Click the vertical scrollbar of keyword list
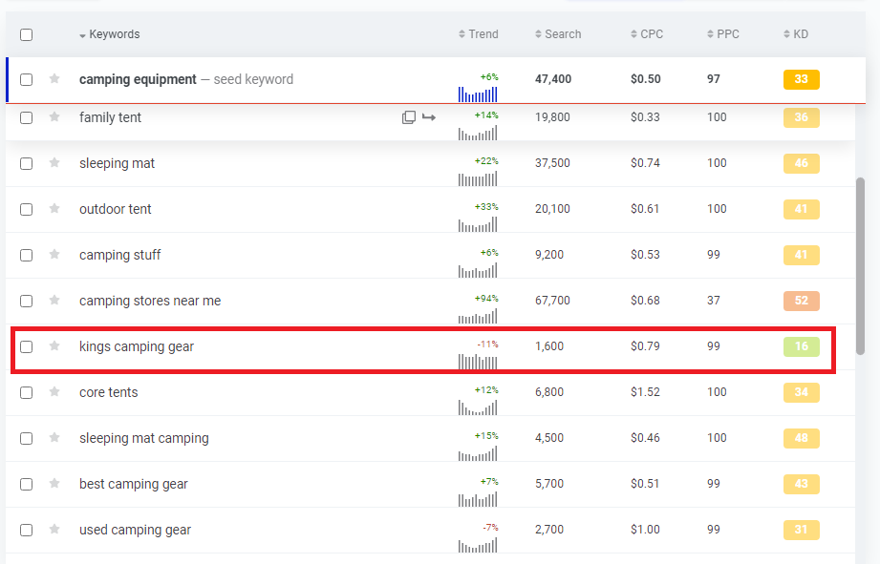This screenshot has height=564, width=880. 860,266
